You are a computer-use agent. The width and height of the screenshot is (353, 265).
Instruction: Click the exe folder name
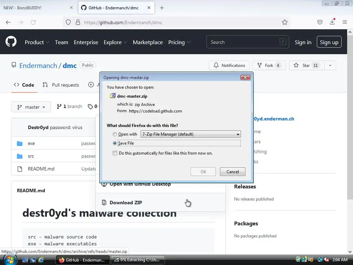click(x=31, y=143)
